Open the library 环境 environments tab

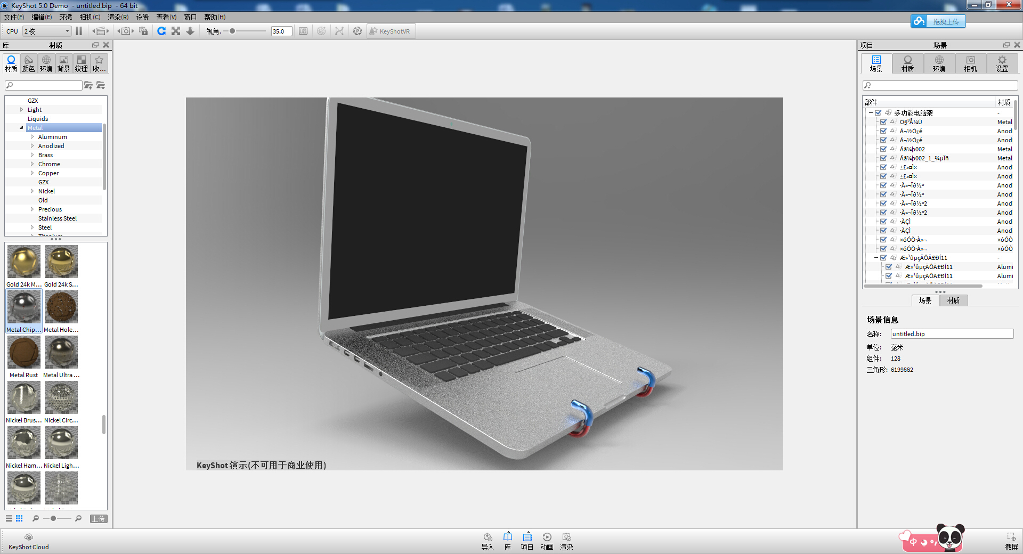coord(46,63)
